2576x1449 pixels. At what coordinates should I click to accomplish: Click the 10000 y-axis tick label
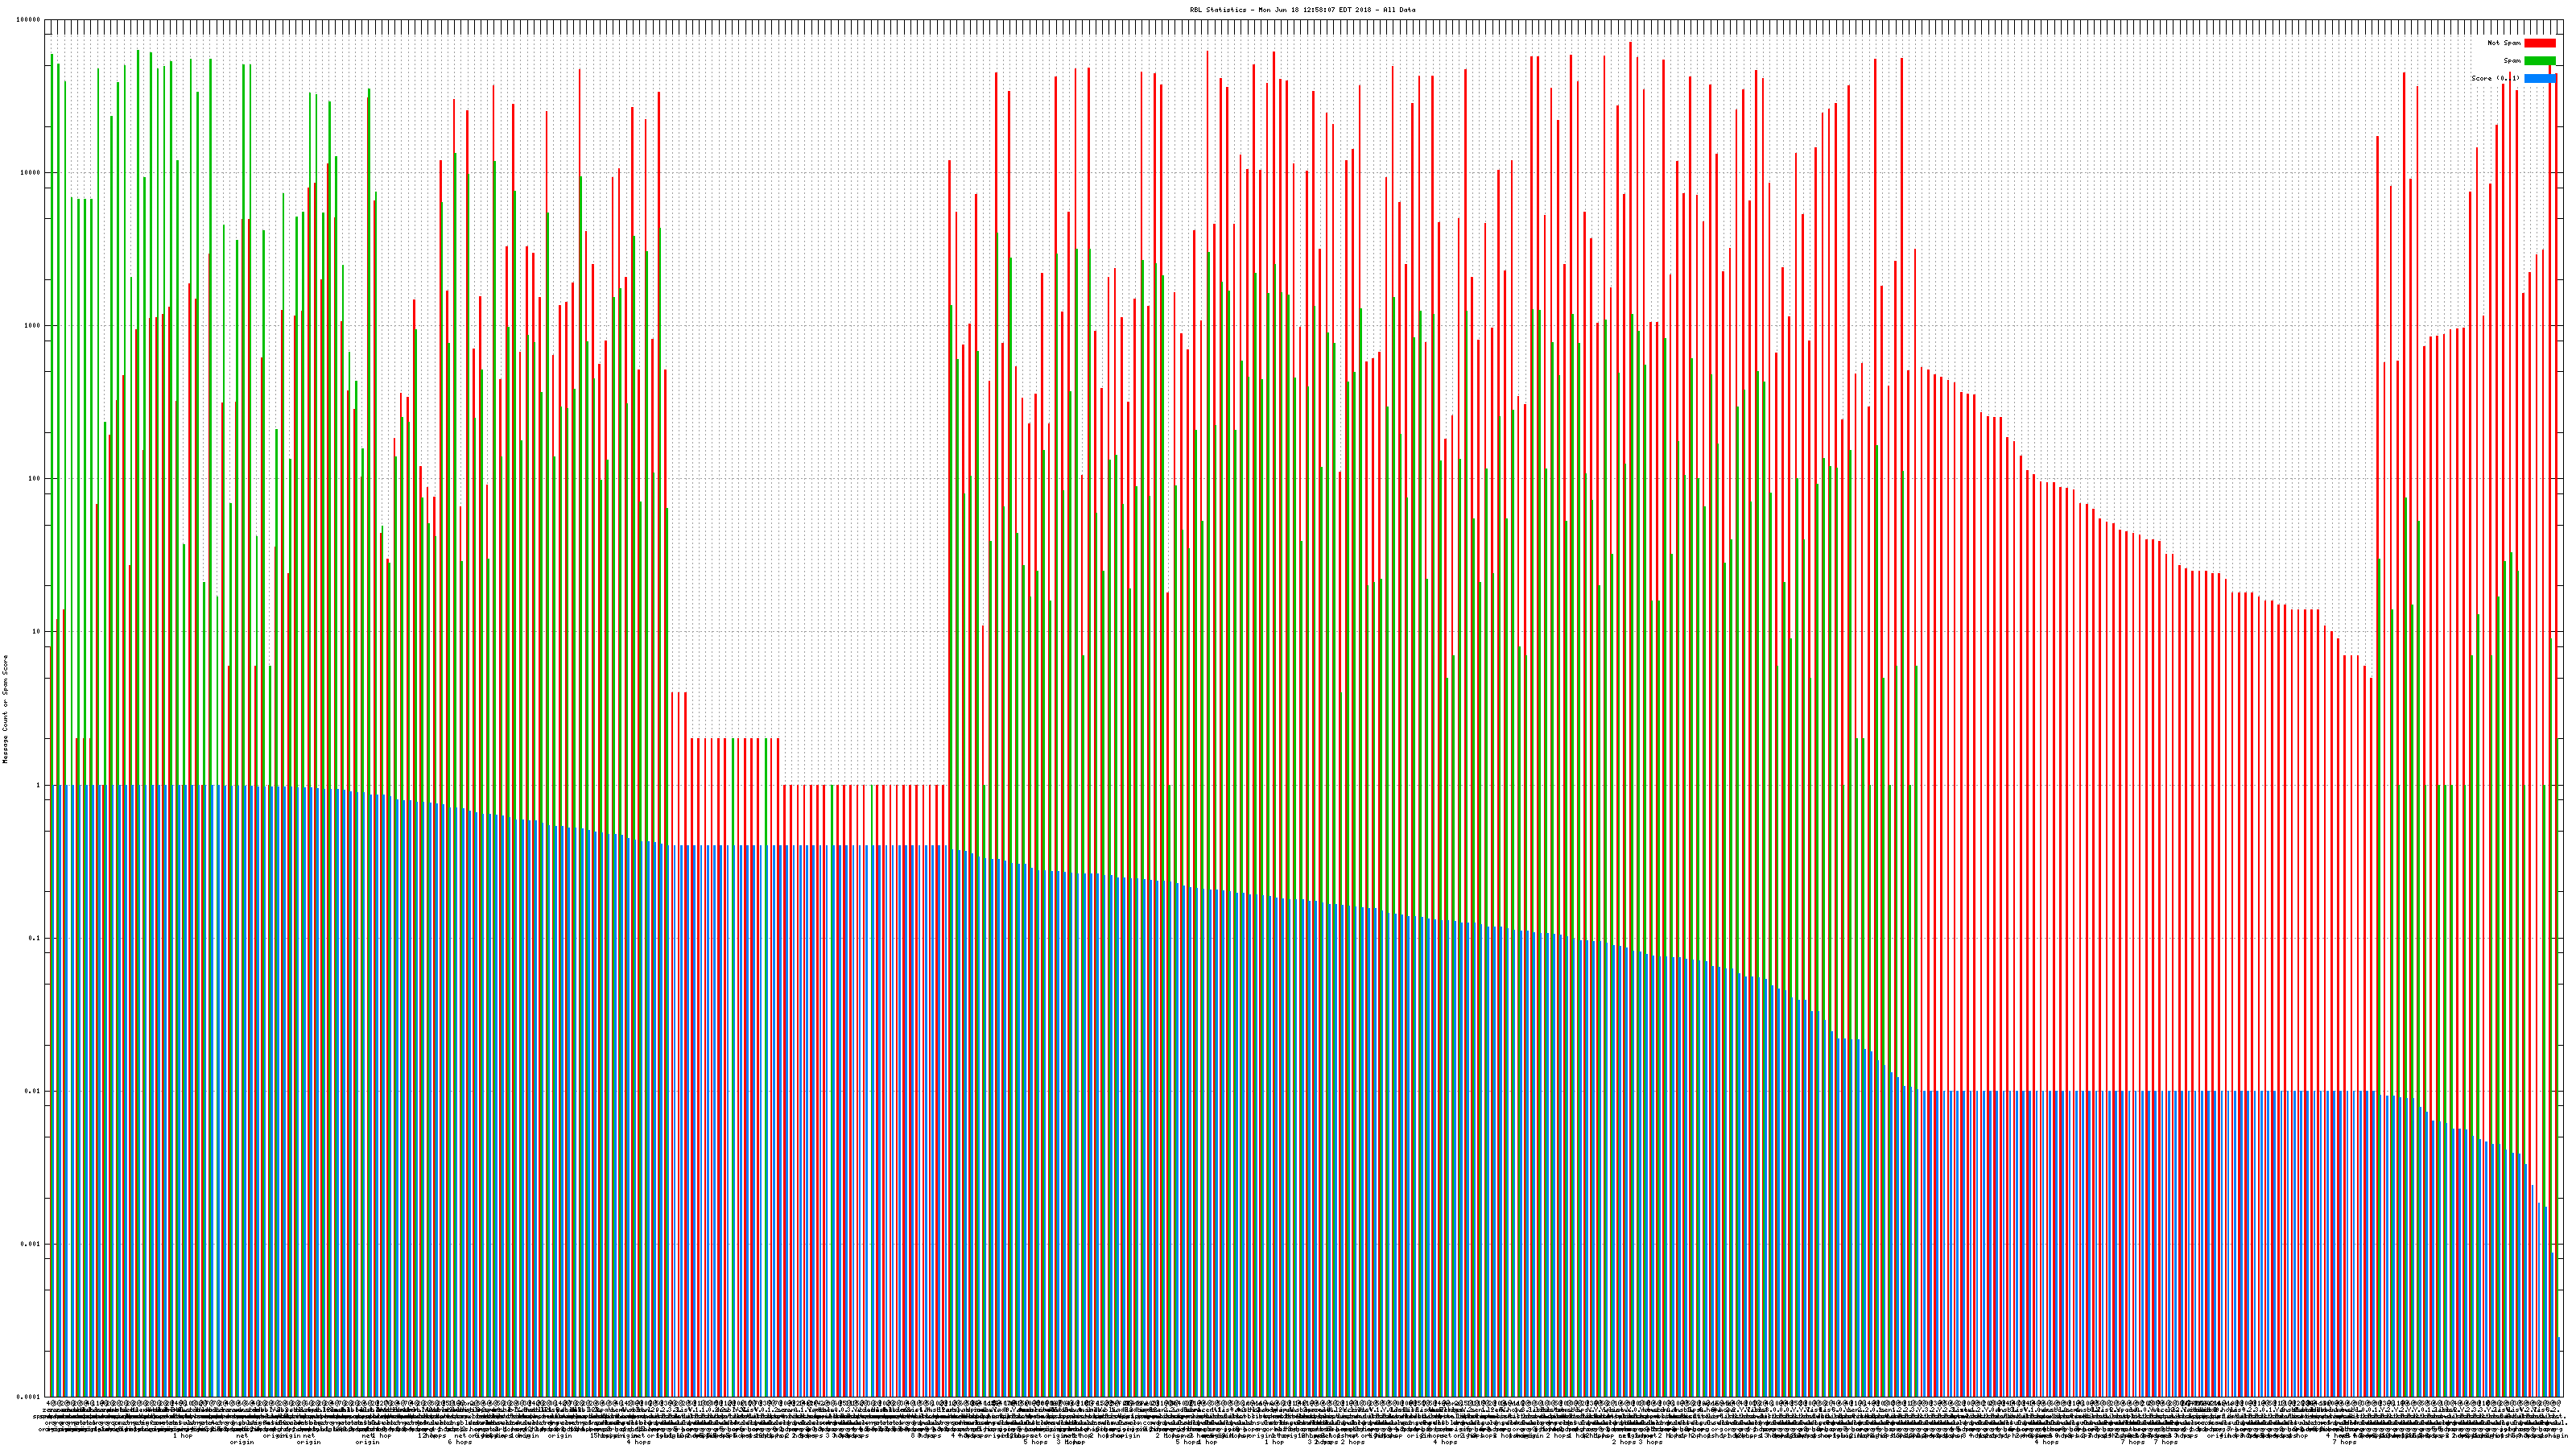click(31, 173)
